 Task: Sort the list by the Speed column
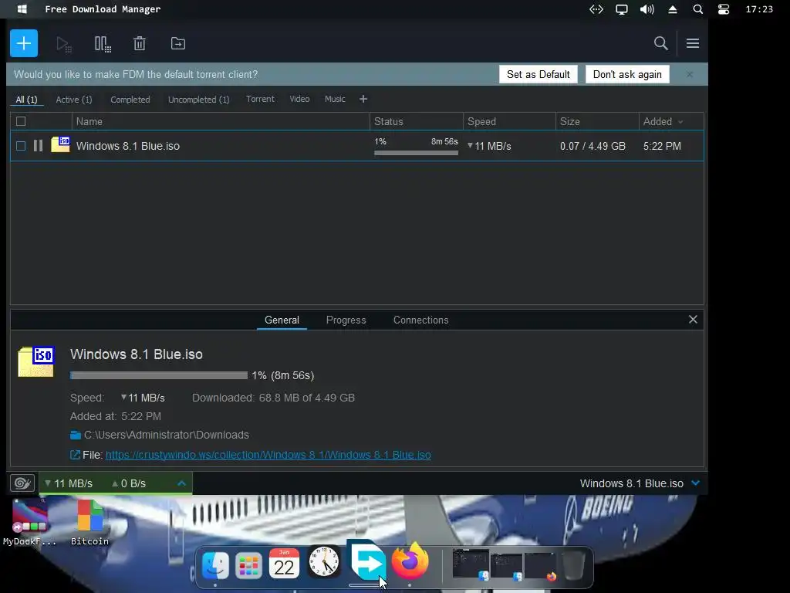509,121
